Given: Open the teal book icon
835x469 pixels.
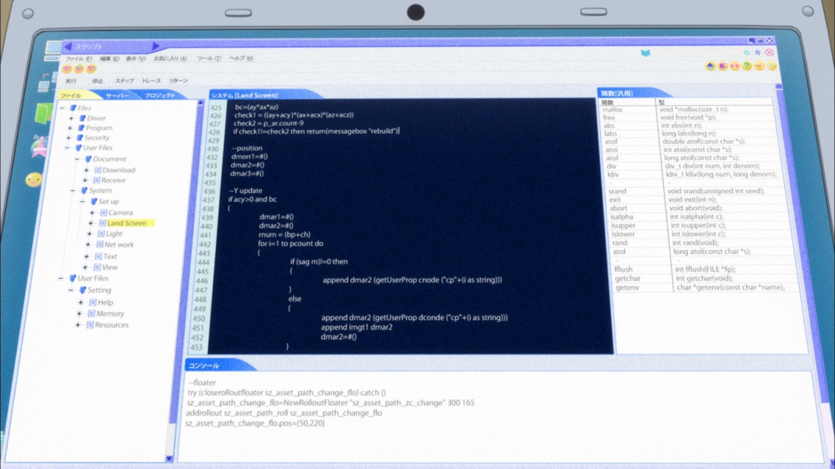Looking at the screenshot, I should 645,53.
